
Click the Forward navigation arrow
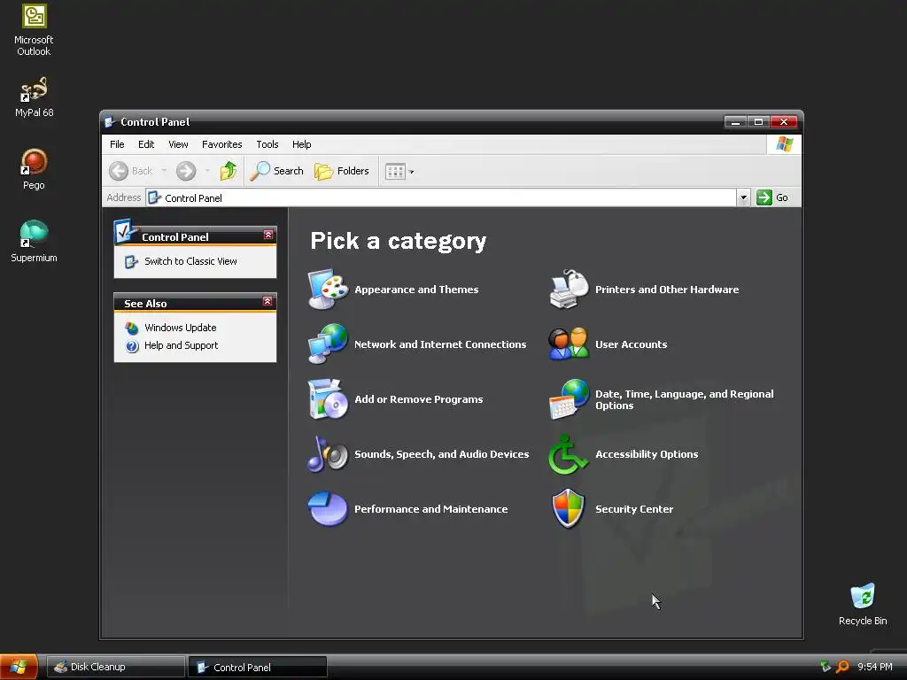tap(186, 171)
